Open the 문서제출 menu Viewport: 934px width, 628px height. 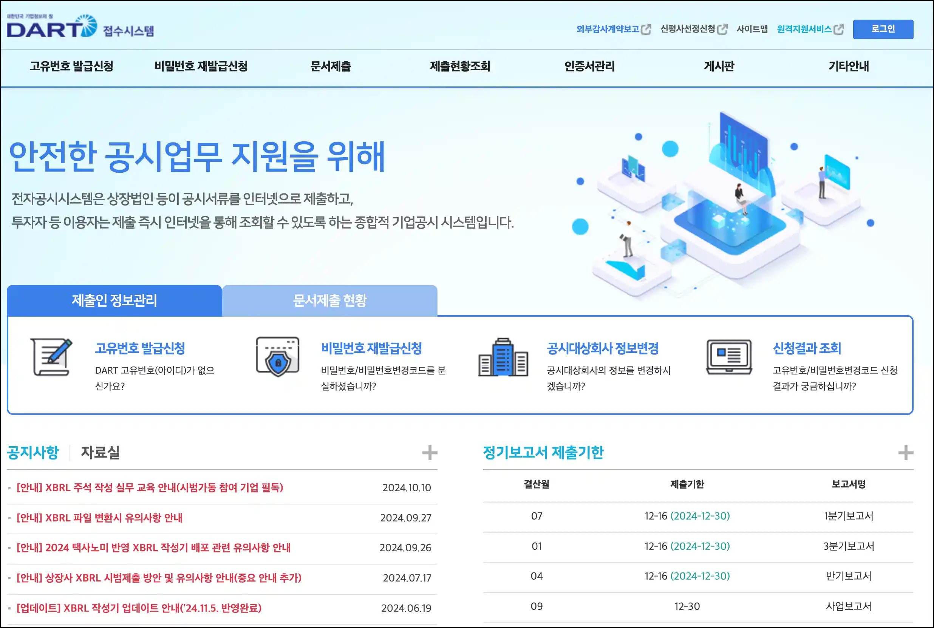pos(331,66)
